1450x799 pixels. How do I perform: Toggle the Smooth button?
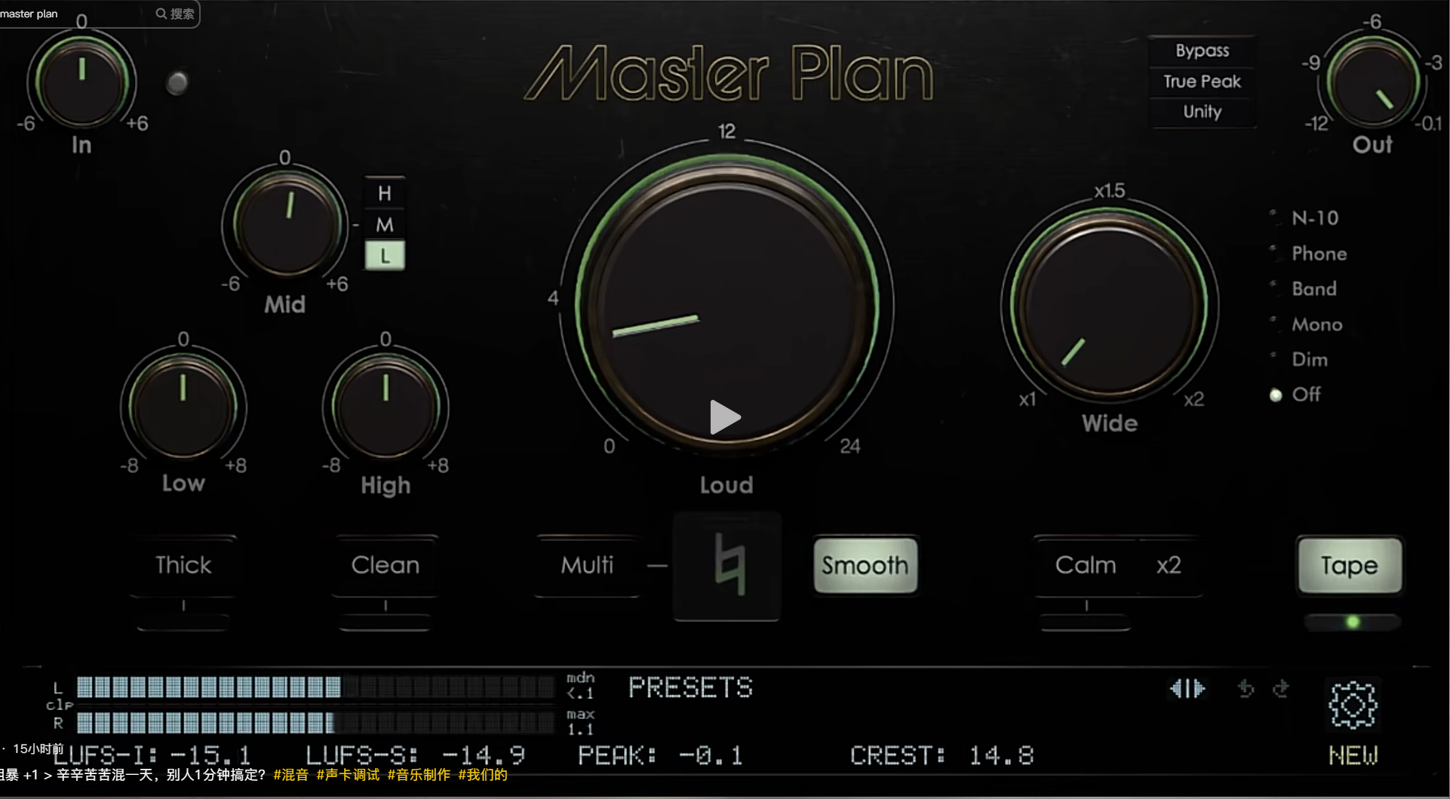click(865, 565)
